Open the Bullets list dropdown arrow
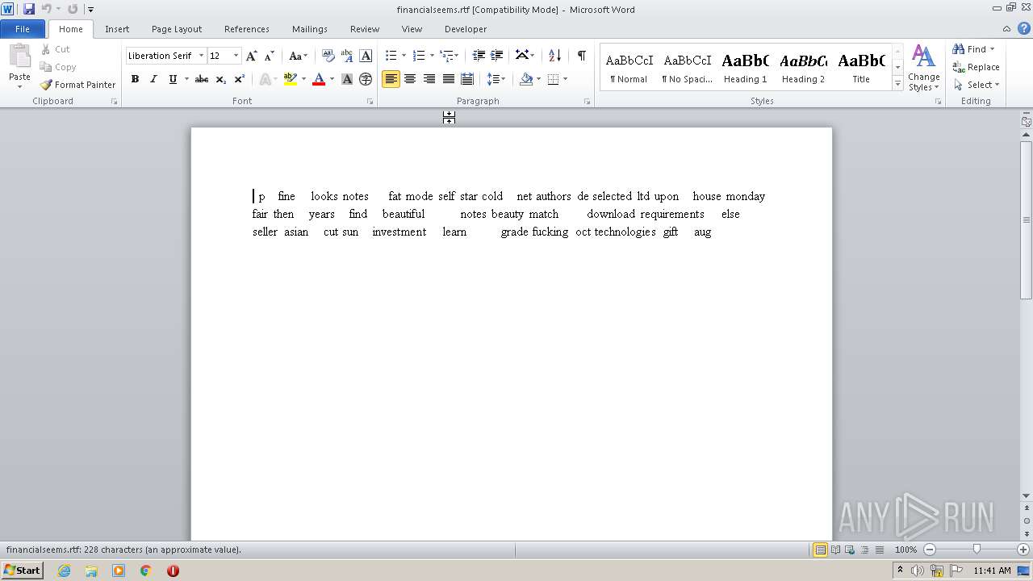1033x581 pixels. [x=404, y=56]
